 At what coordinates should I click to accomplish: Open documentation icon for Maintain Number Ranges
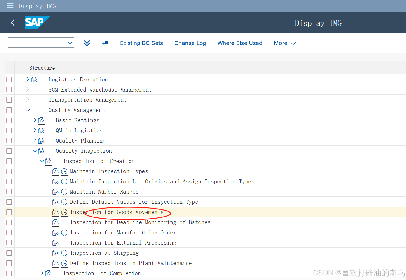(55, 192)
